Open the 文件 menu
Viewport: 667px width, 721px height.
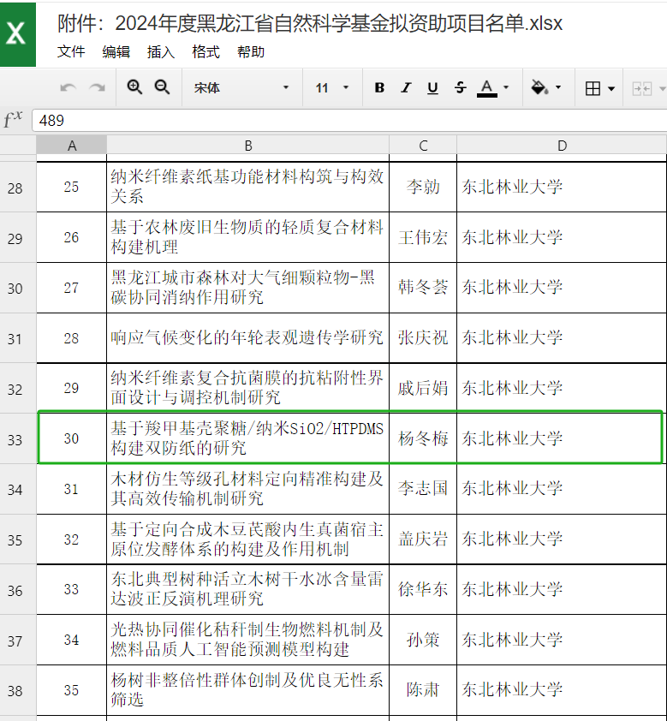[x=71, y=52]
